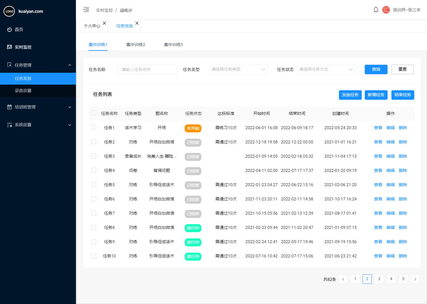Click 实时监控 in breadcrumb
This screenshot has height=304, width=427.
coord(104,10)
